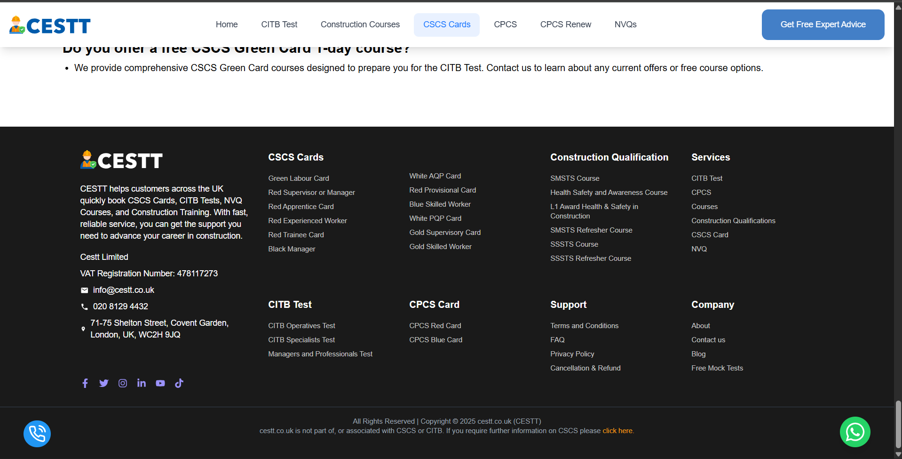Viewport: 902px width, 459px height.
Task: Select the CSCS Cards navigation tab
Action: pyautogui.click(x=446, y=24)
